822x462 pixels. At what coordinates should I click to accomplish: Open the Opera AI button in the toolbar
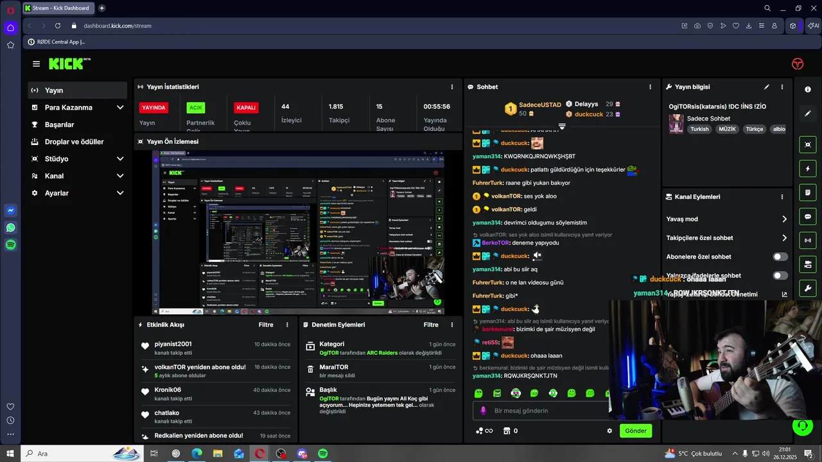(814, 26)
